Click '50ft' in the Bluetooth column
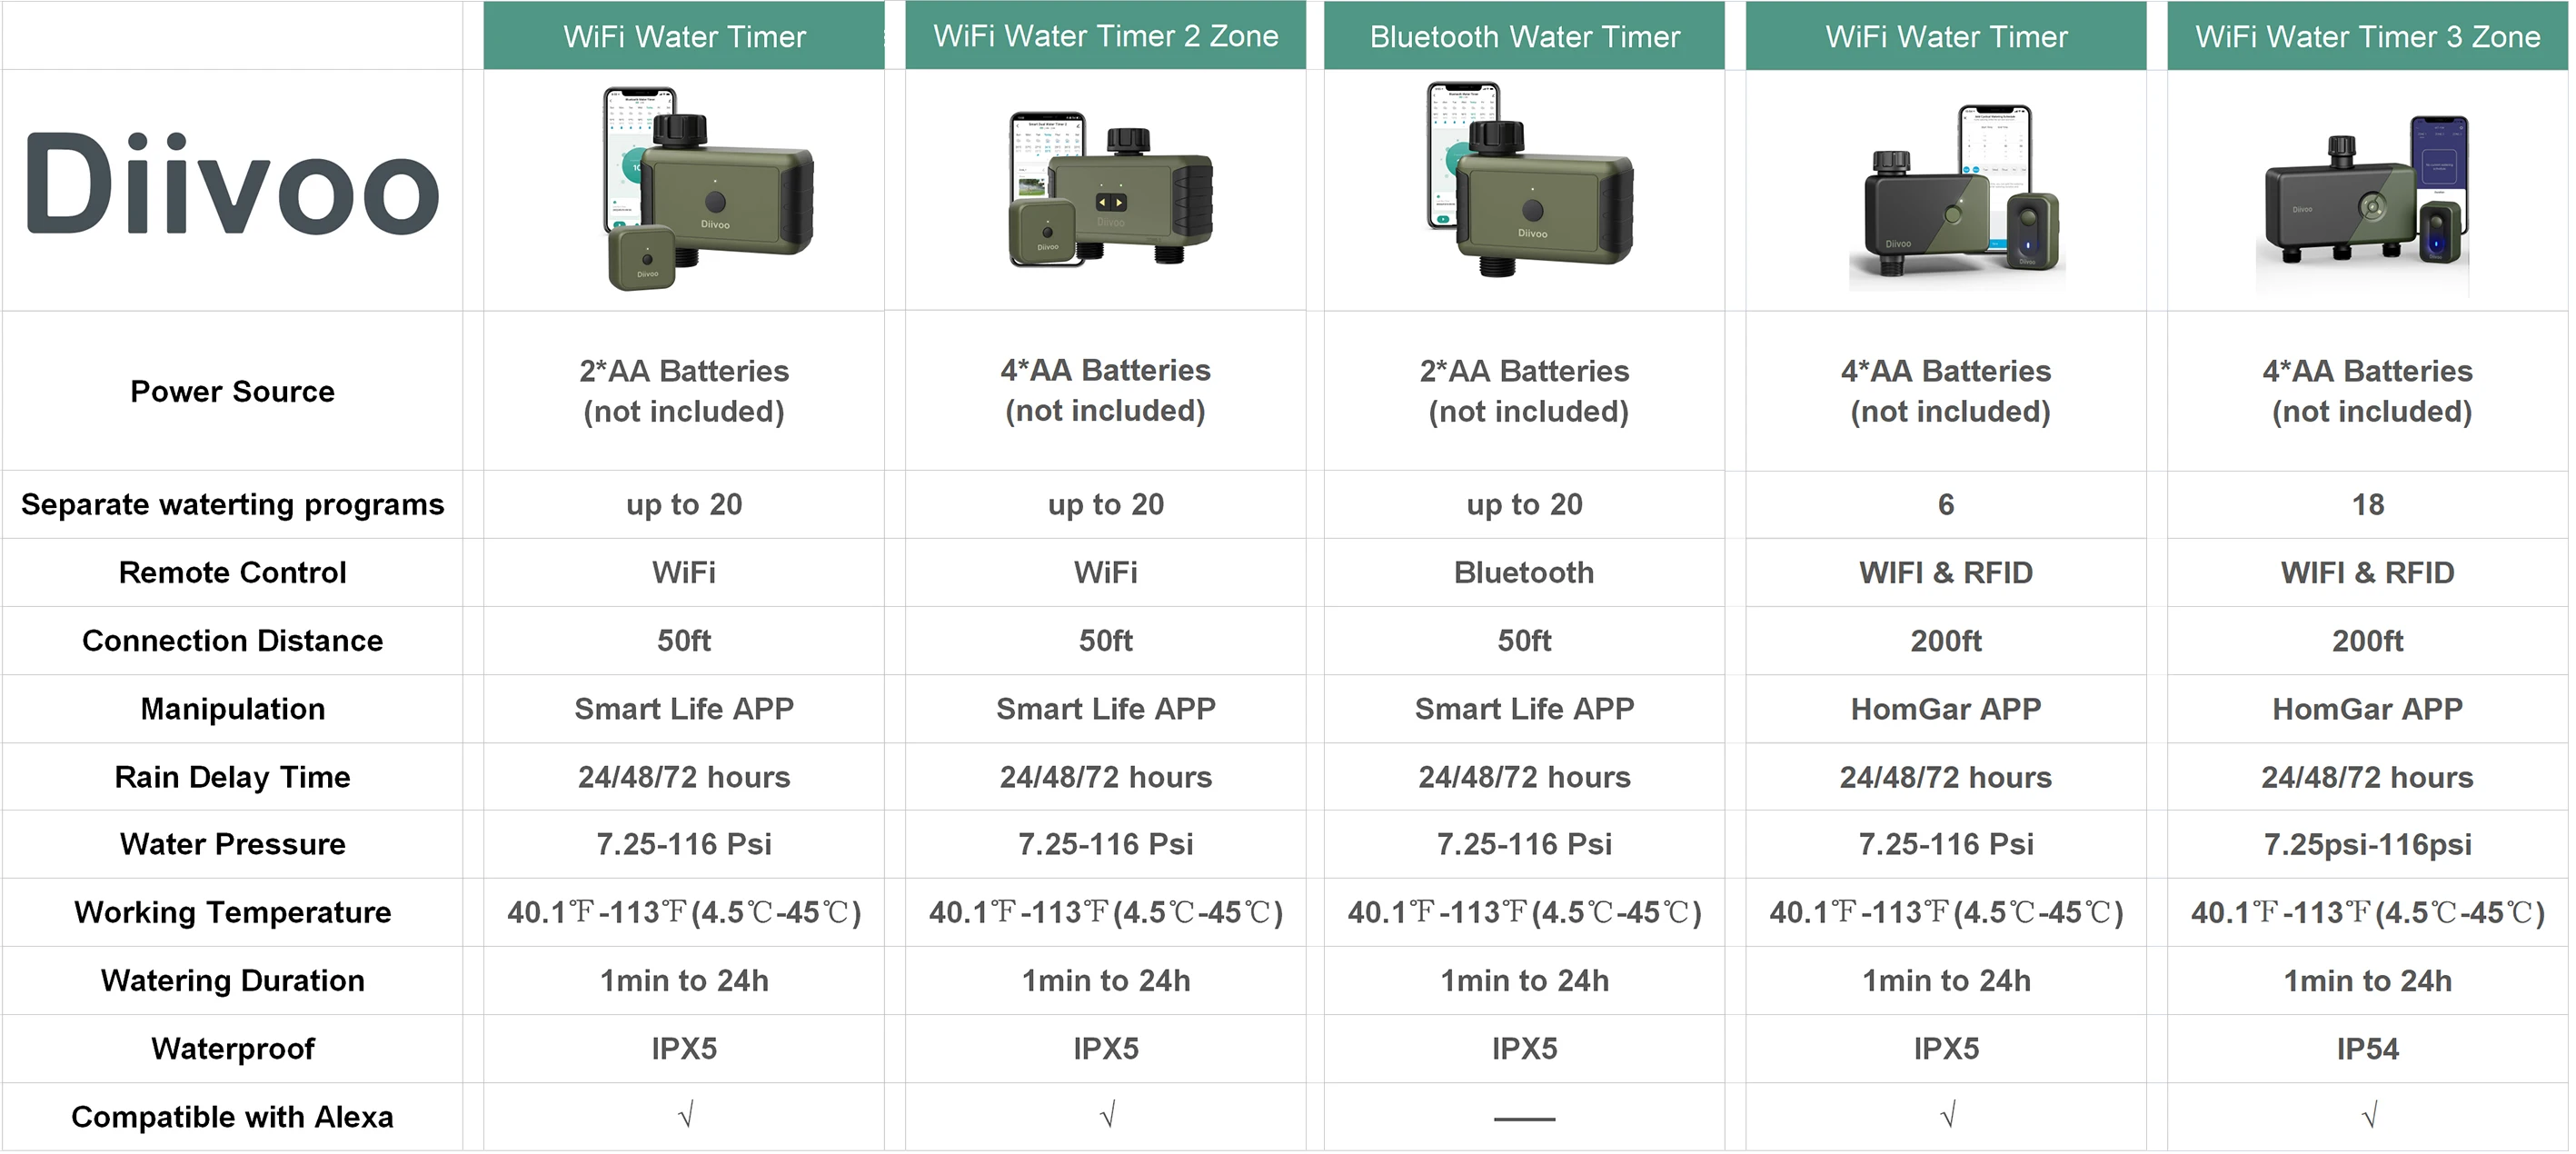The image size is (2576, 1154). click(x=1525, y=641)
